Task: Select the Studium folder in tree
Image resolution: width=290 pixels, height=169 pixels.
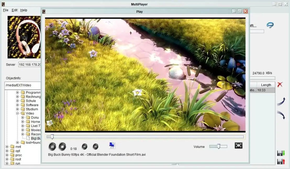Action: (x=32, y=109)
